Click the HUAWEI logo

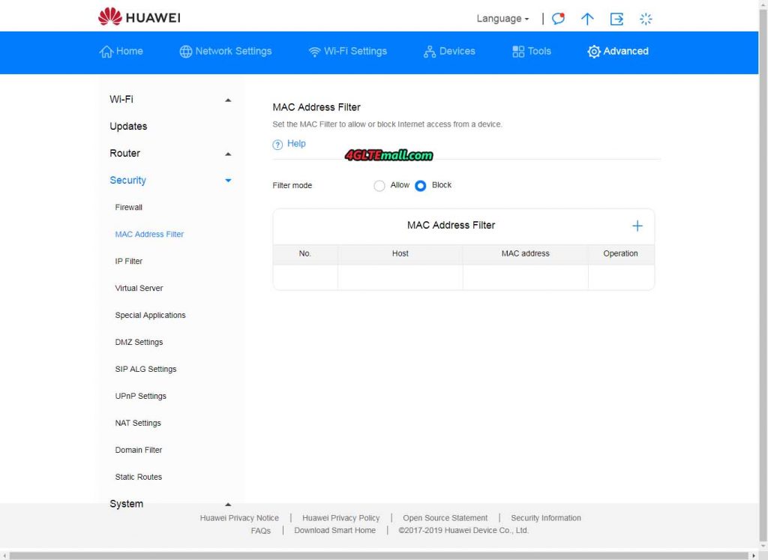(x=138, y=16)
